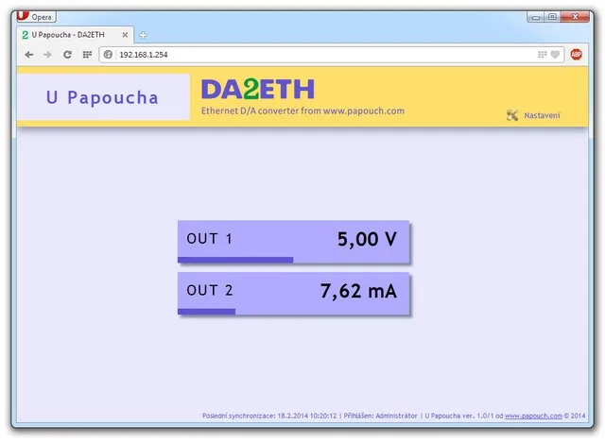The width and height of the screenshot is (605, 442).
Task: Click the Adblock Plus ABP icon
Action: click(576, 55)
